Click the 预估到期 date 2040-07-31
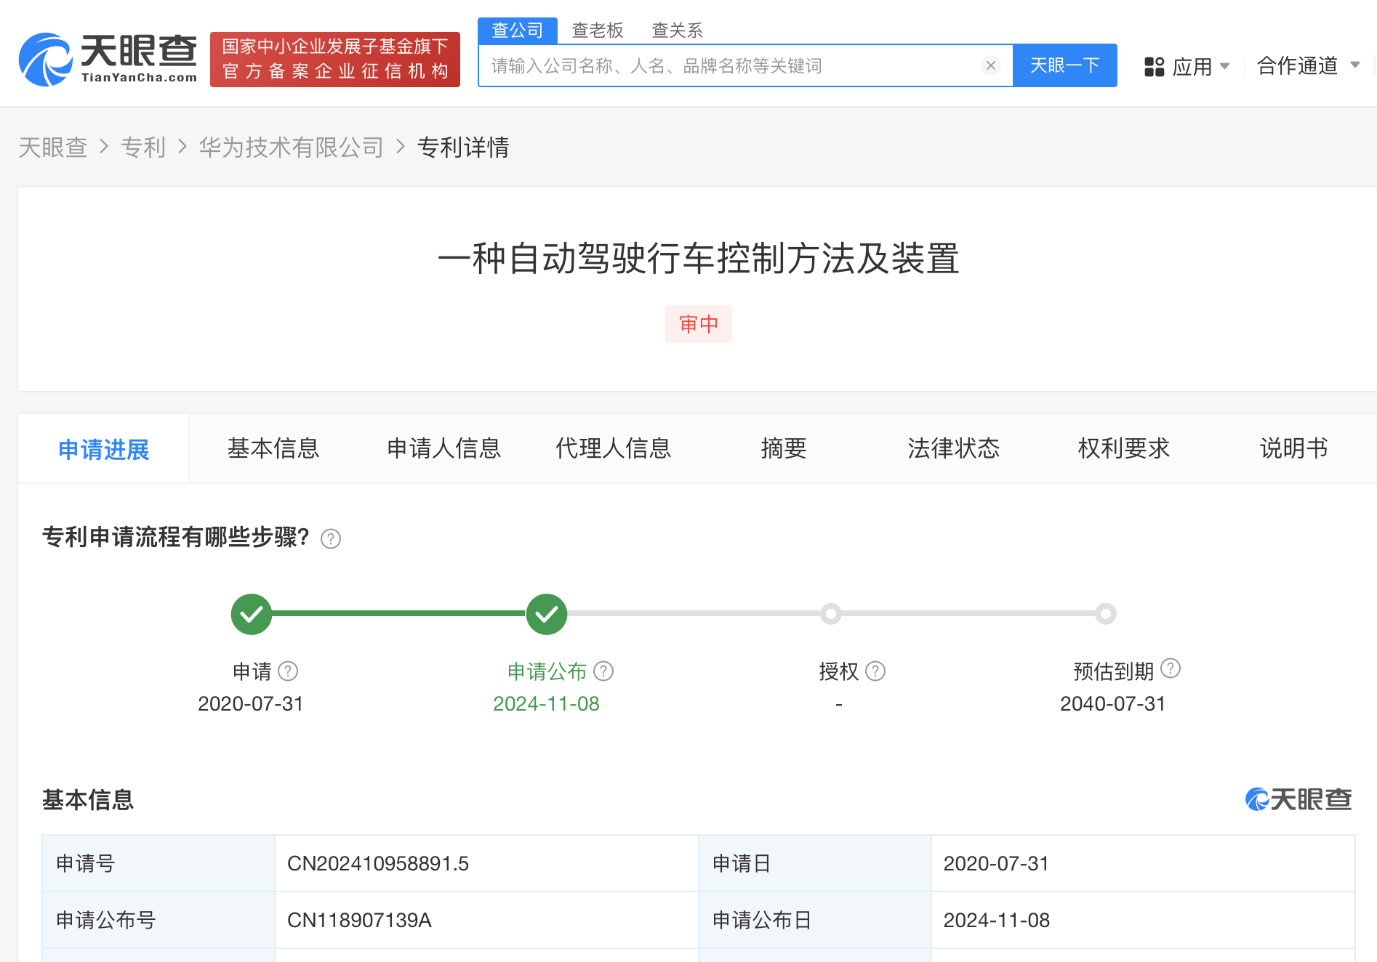Viewport: 1377px width, 962px height. pyautogui.click(x=1112, y=703)
